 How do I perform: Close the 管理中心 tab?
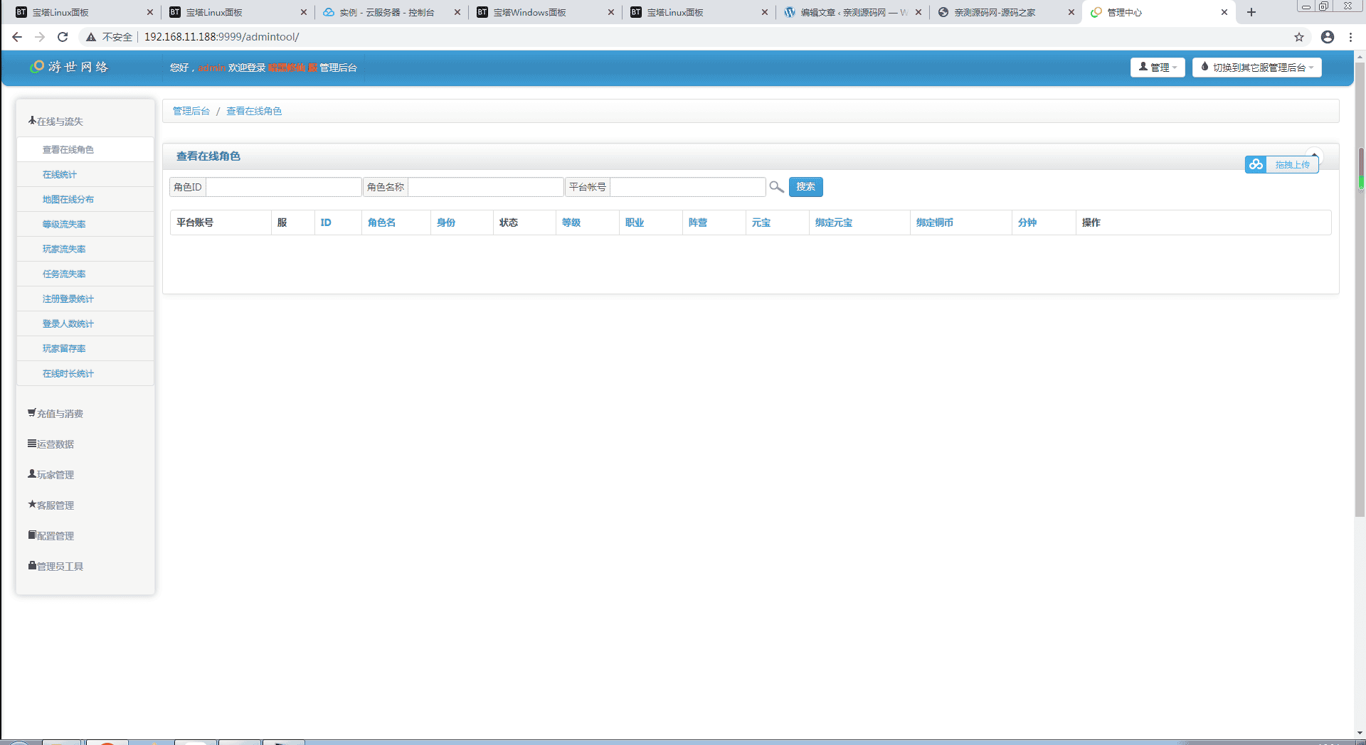[x=1224, y=12]
